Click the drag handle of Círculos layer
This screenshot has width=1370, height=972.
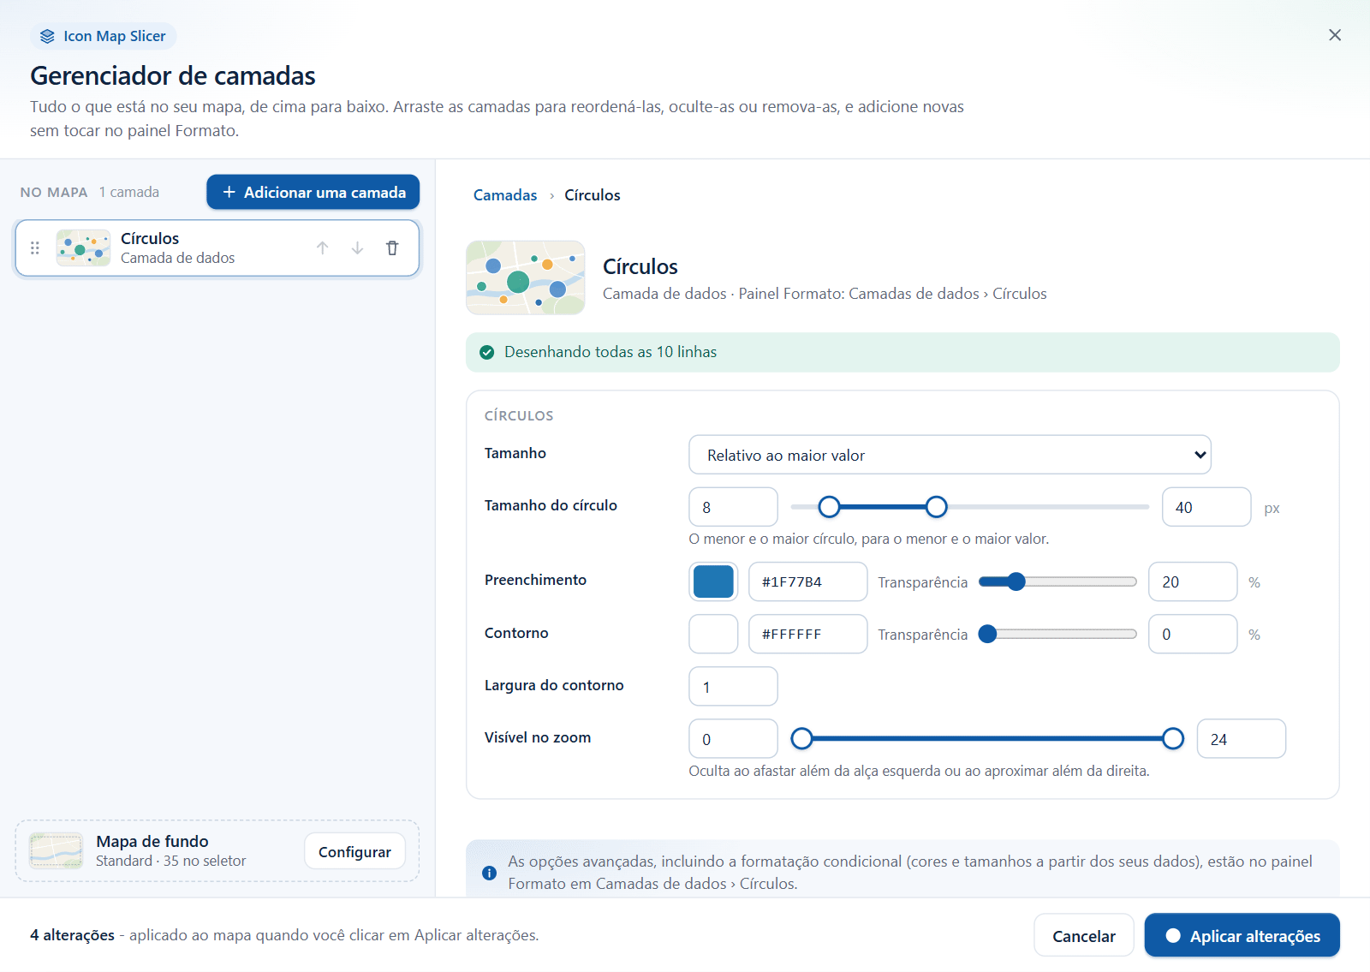click(35, 248)
